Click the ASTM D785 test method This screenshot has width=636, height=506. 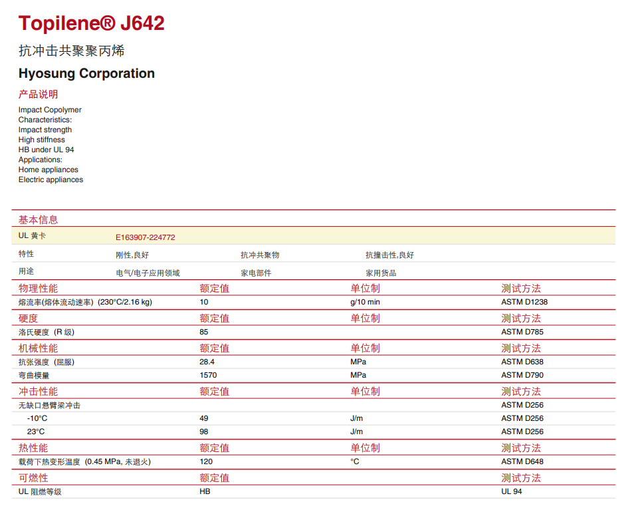click(522, 332)
